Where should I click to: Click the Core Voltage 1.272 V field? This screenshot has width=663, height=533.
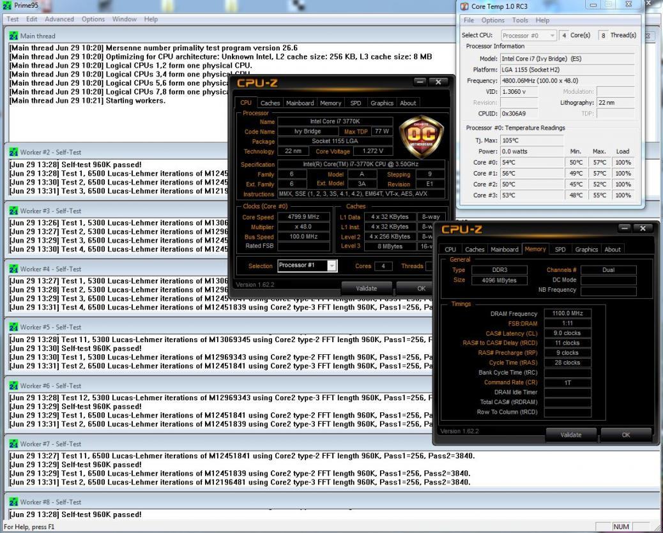(372, 151)
